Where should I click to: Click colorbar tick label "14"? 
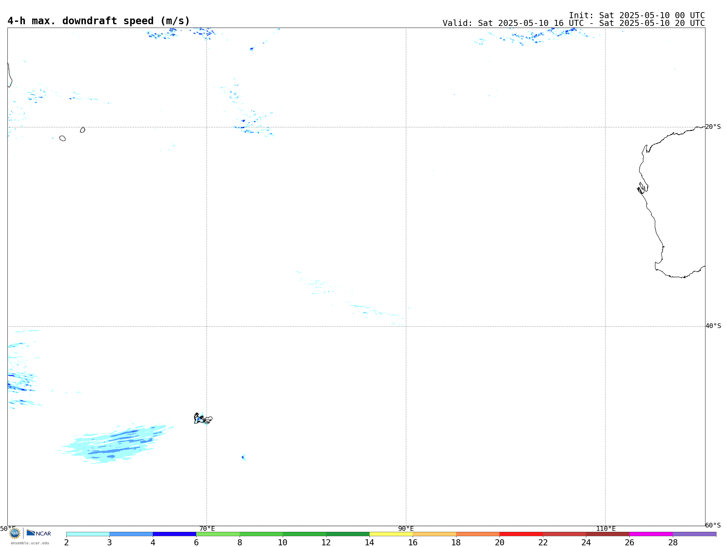[370, 542]
